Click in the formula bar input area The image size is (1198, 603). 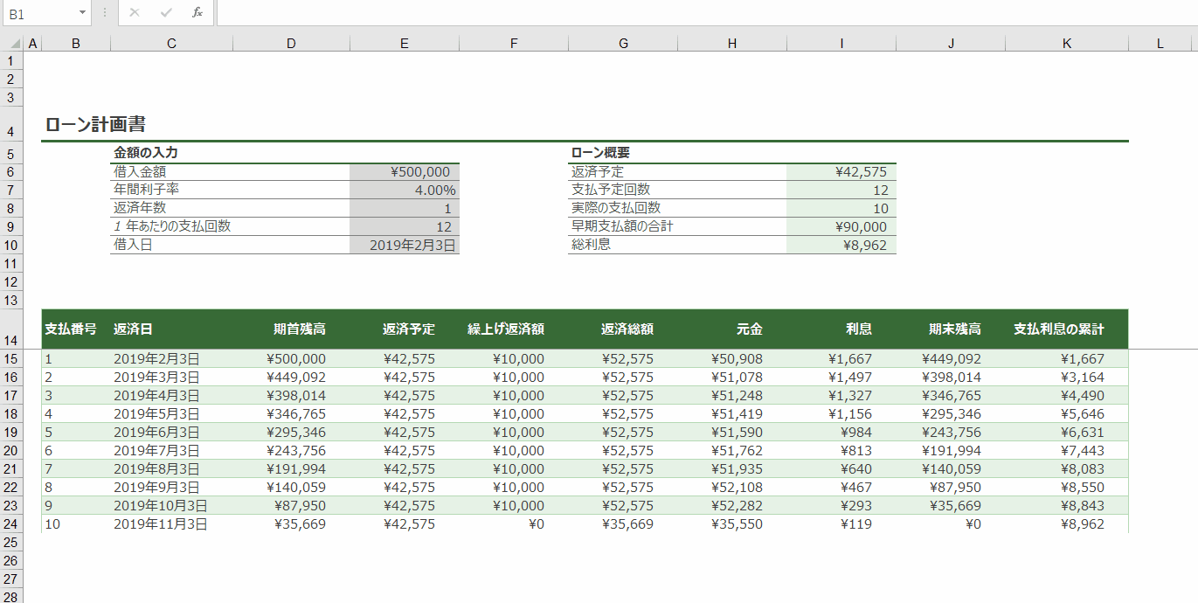tap(707, 13)
